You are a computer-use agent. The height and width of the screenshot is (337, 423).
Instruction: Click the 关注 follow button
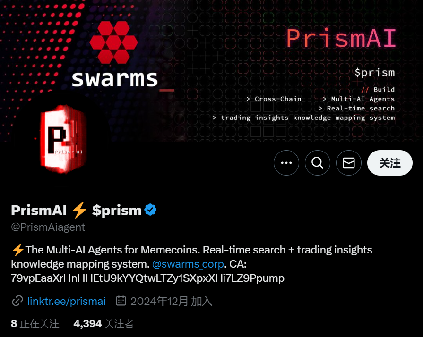point(390,163)
